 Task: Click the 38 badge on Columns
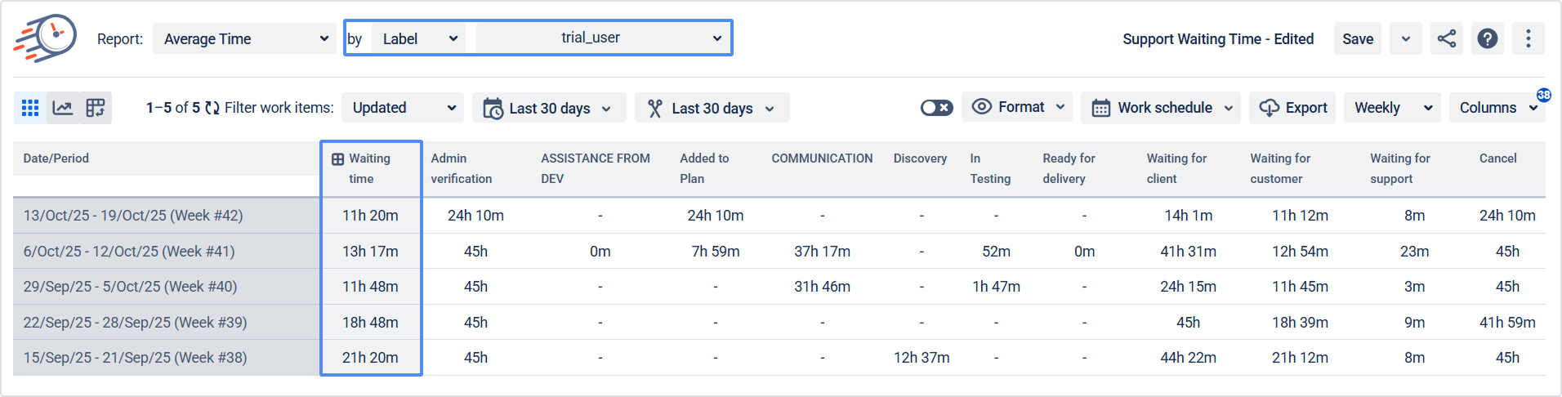click(1543, 95)
